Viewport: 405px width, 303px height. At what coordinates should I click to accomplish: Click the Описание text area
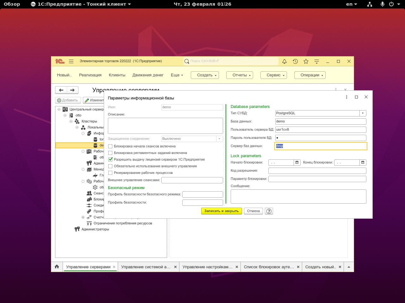(165, 126)
